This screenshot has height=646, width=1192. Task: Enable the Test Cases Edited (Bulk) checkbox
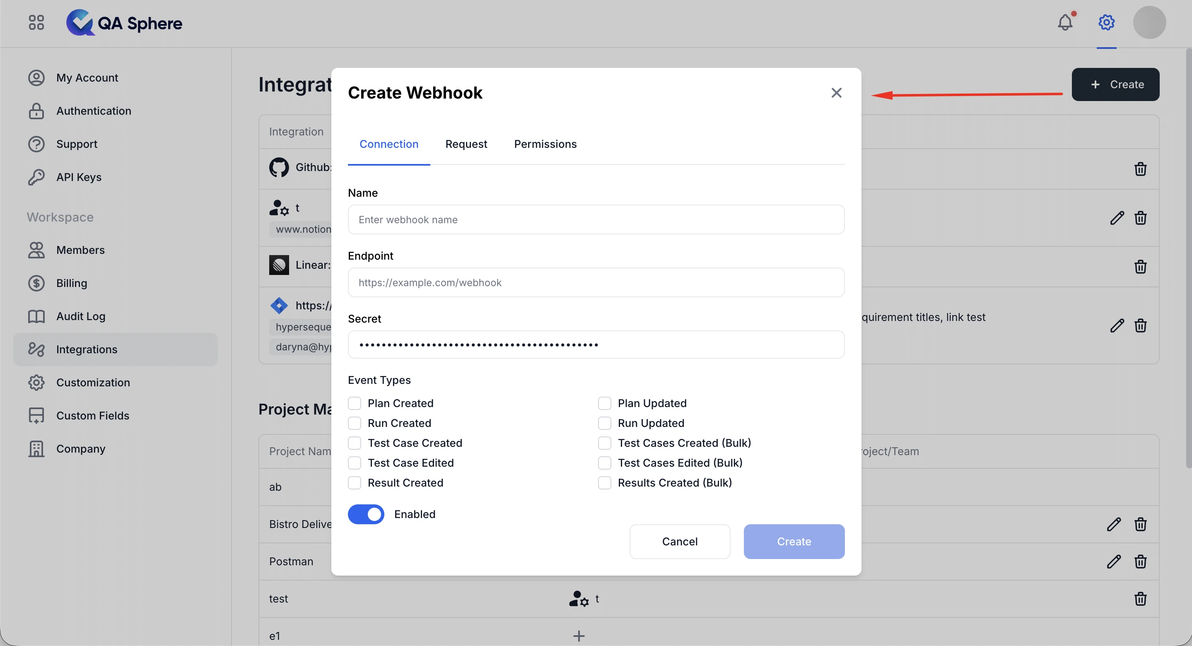coord(604,463)
